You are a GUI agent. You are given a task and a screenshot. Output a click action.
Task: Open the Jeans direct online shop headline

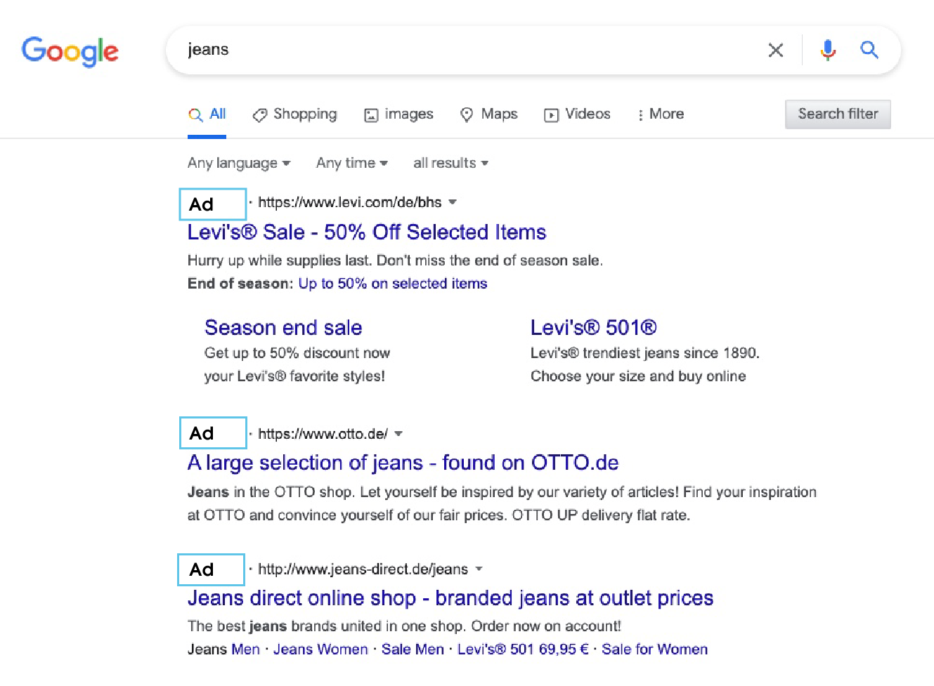(450, 598)
